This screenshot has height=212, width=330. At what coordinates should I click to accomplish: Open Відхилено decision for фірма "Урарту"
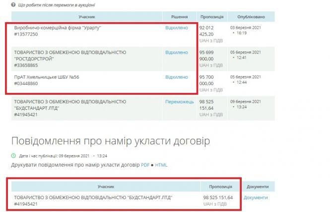(x=177, y=28)
